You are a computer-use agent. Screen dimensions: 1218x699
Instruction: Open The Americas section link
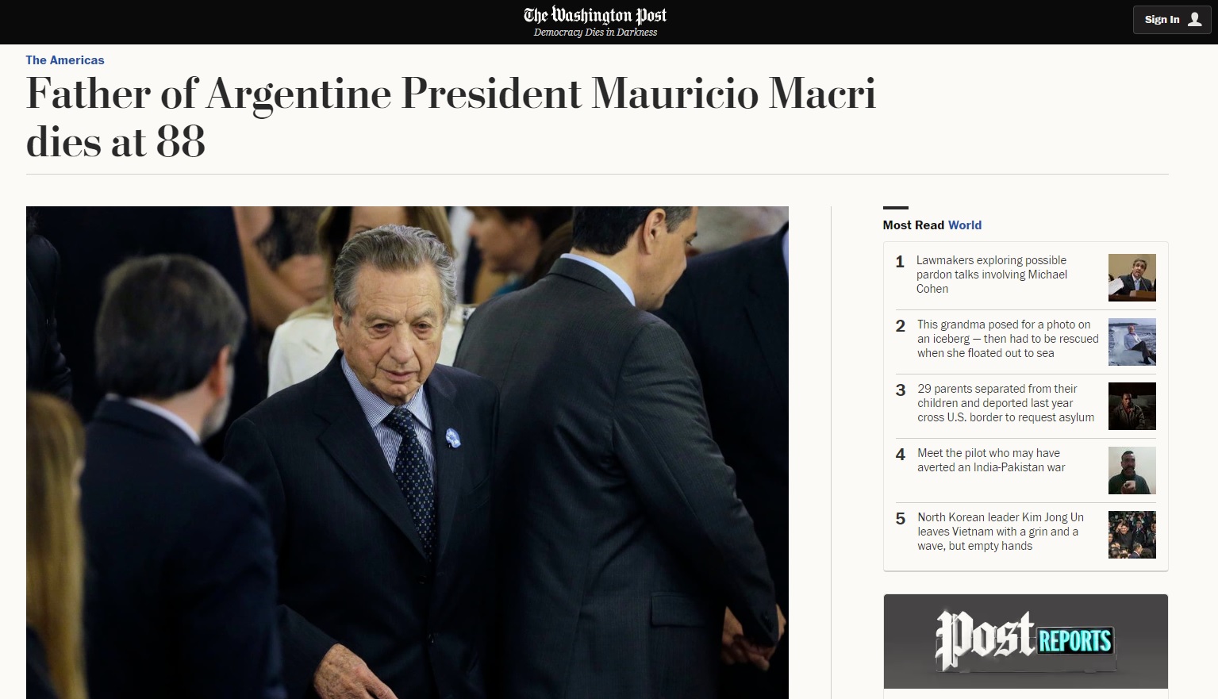(65, 60)
